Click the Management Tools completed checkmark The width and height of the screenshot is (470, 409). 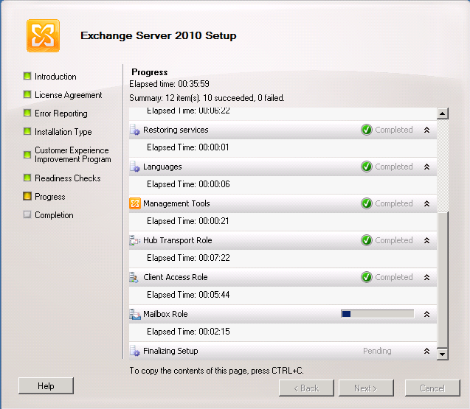click(x=366, y=203)
